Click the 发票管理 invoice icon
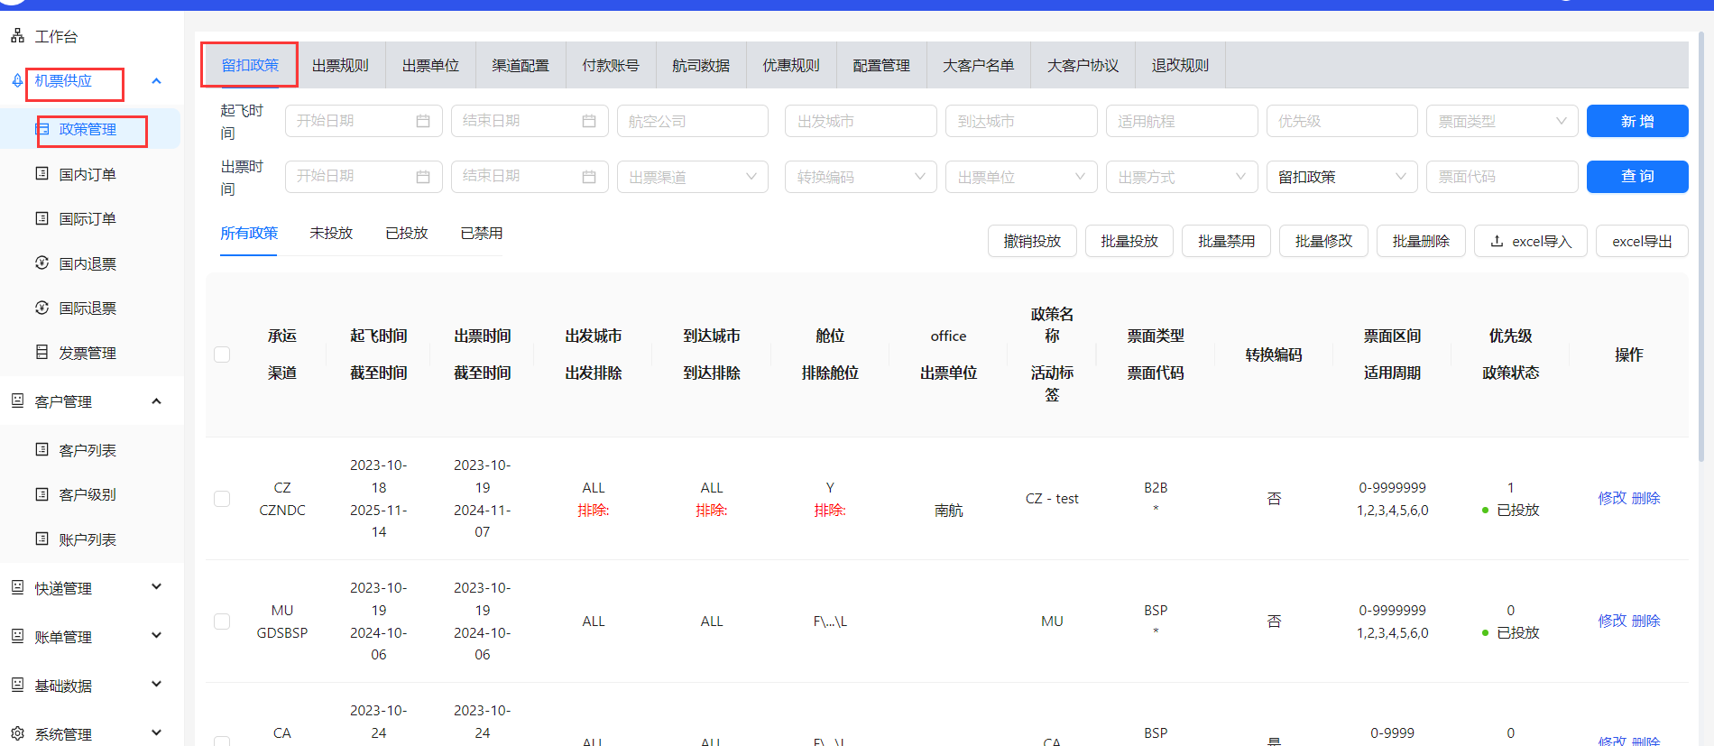Image resolution: width=1714 pixels, height=746 pixels. 41,353
